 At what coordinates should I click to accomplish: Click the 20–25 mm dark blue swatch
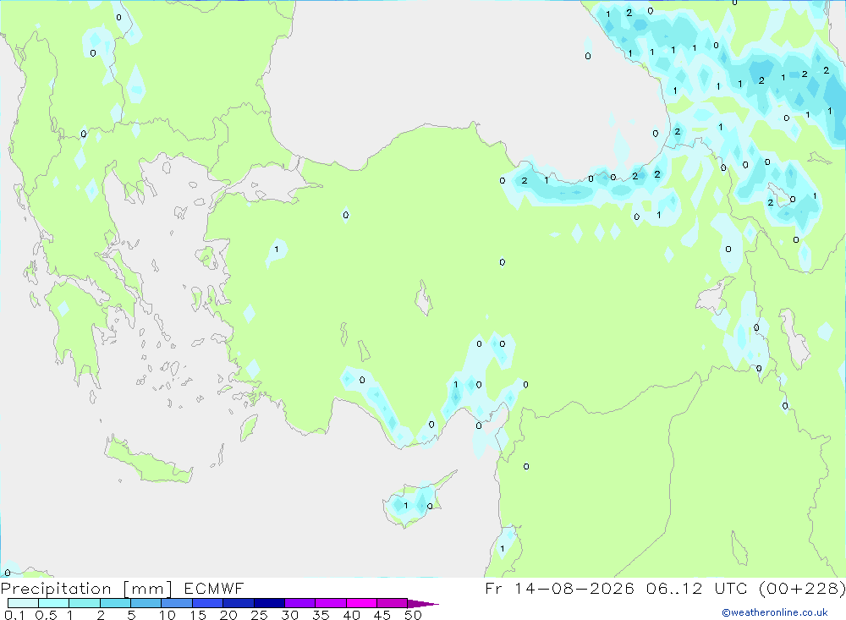click(239, 603)
